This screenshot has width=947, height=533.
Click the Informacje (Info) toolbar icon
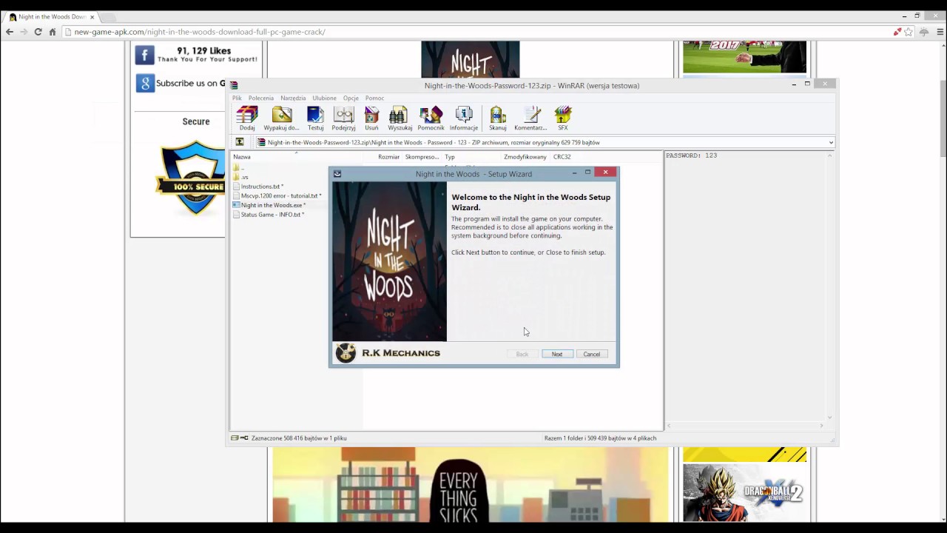tap(464, 118)
